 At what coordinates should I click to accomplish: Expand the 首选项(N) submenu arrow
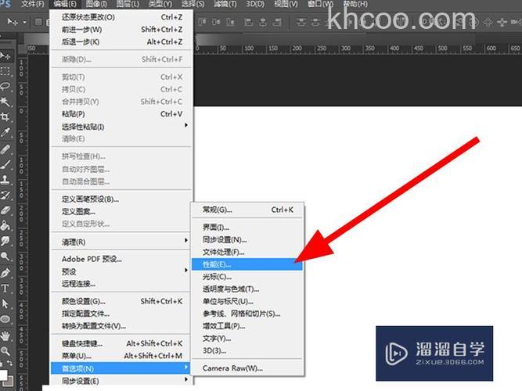(x=186, y=367)
